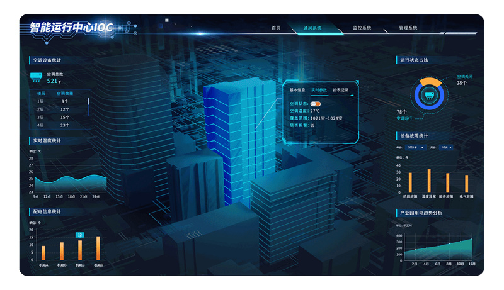
Task: Go to the 管理系统 tab
Action: pyautogui.click(x=408, y=28)
